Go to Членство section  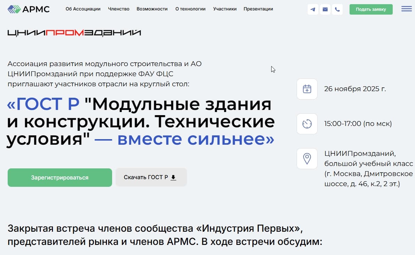tap(119, 9)
